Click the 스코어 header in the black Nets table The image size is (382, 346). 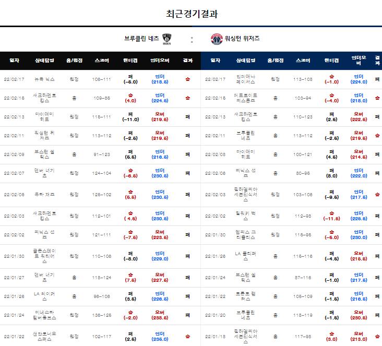click(x=102, y=61)
